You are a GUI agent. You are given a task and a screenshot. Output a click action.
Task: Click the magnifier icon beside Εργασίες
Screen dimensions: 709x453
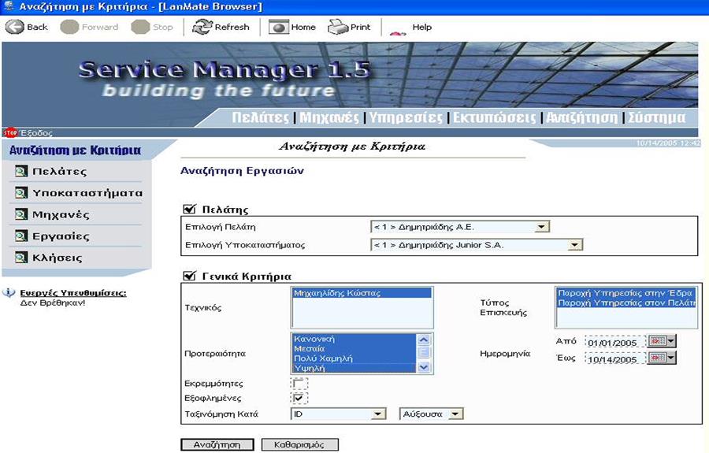pos(20,236)
